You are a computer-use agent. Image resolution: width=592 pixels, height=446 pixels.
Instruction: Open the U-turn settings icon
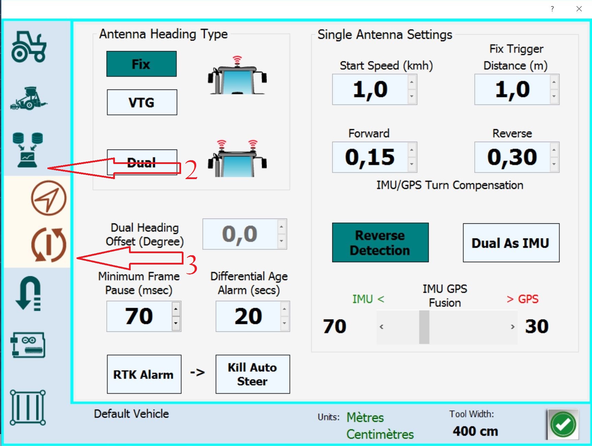tap(28, 294)
